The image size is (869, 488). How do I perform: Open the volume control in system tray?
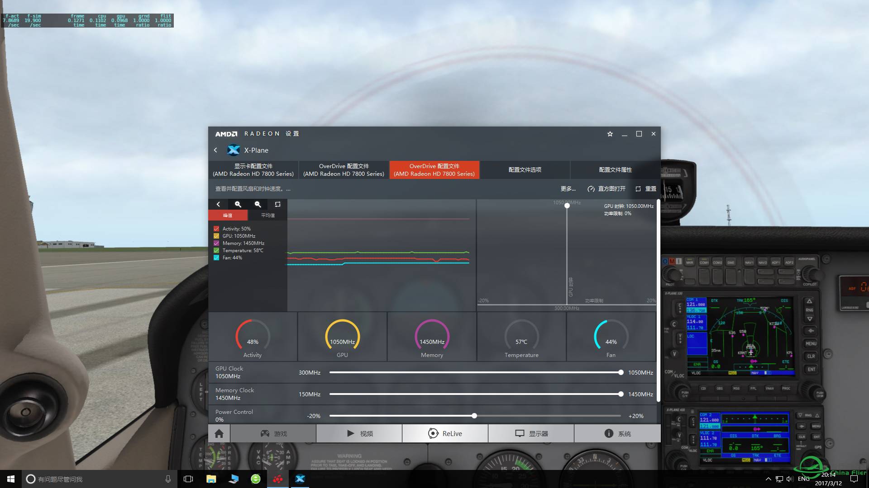(x=790, y=479)
